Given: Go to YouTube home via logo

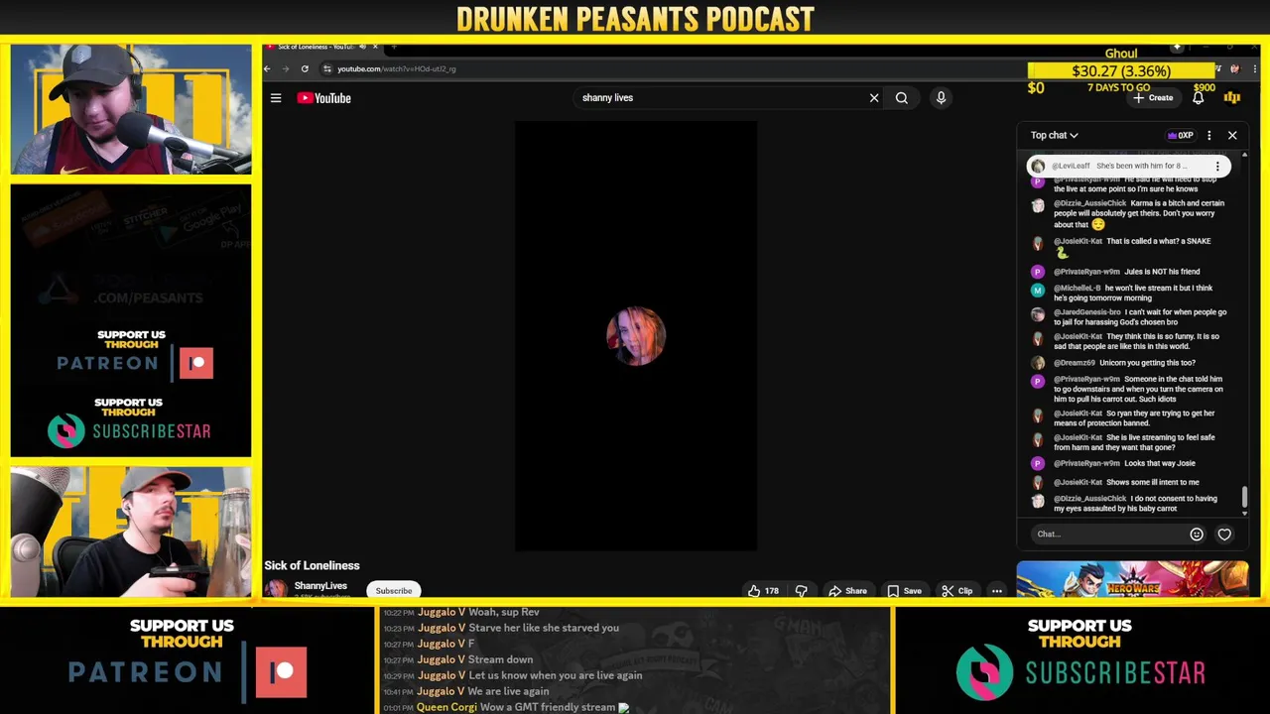Looking at the screenshot, I should 324,98.
